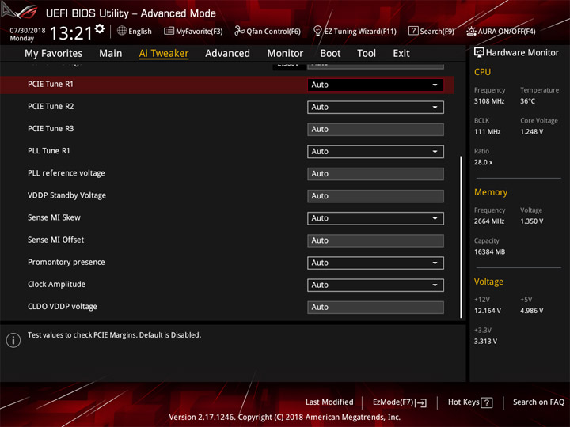This screenshot has width=570, height=427.
Task: Open the Monitor tab
Action: point(285,54)
